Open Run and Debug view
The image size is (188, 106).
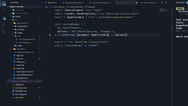(x=4, y=25)
